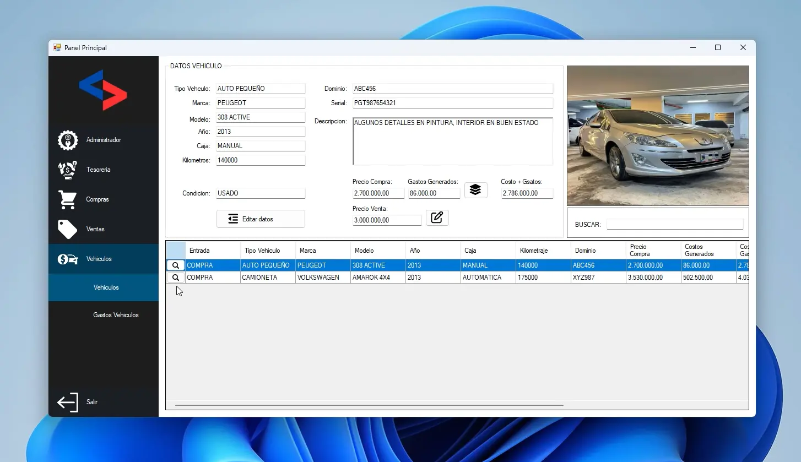
Task: Click the Costos Generados column header
Action: pyautogui.click(x=708, y=251)
